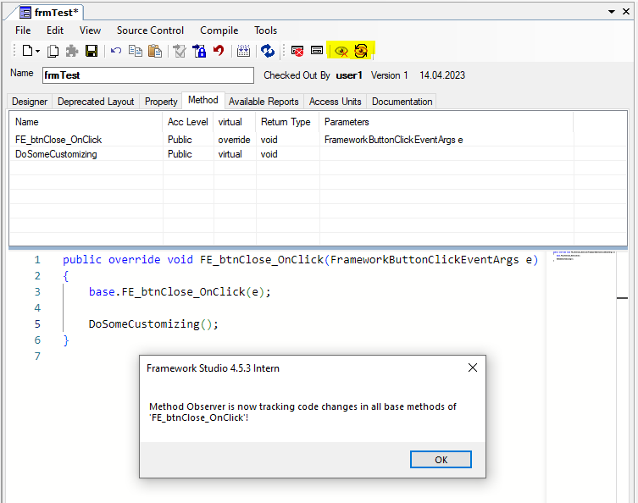Open the View menu

coord(90,30)
